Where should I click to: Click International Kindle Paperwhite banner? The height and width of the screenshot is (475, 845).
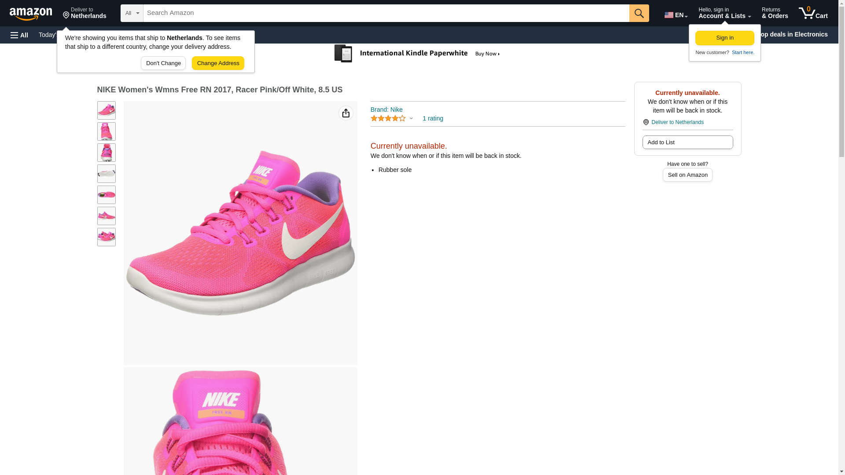point(417,54)
